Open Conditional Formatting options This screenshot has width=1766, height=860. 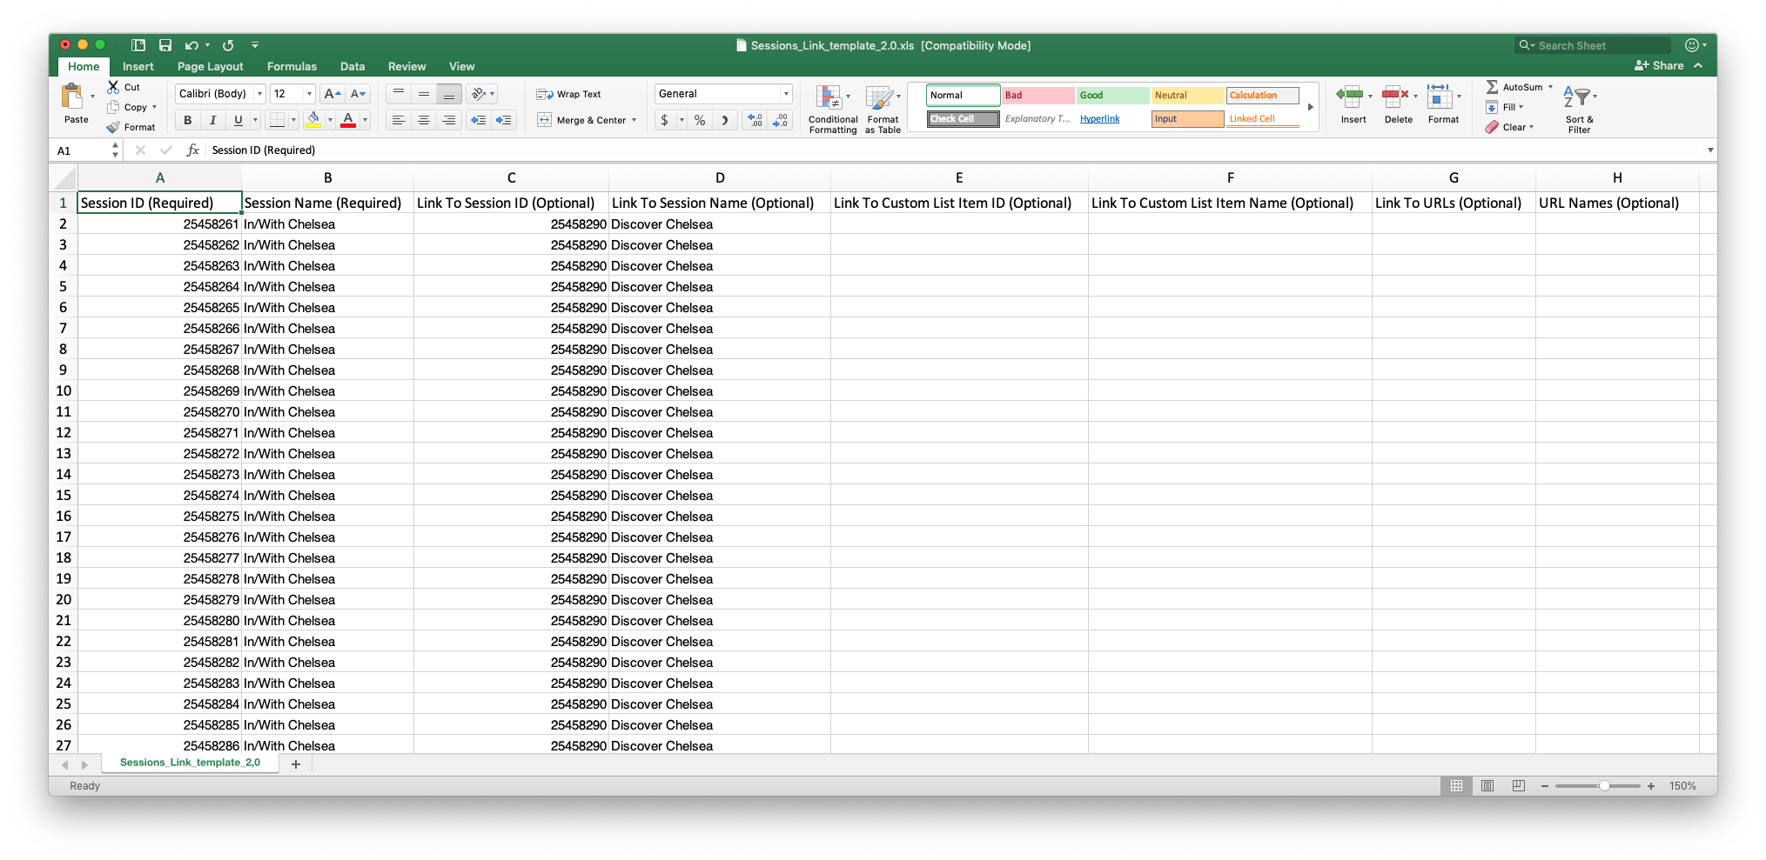(x=832, y=108)
